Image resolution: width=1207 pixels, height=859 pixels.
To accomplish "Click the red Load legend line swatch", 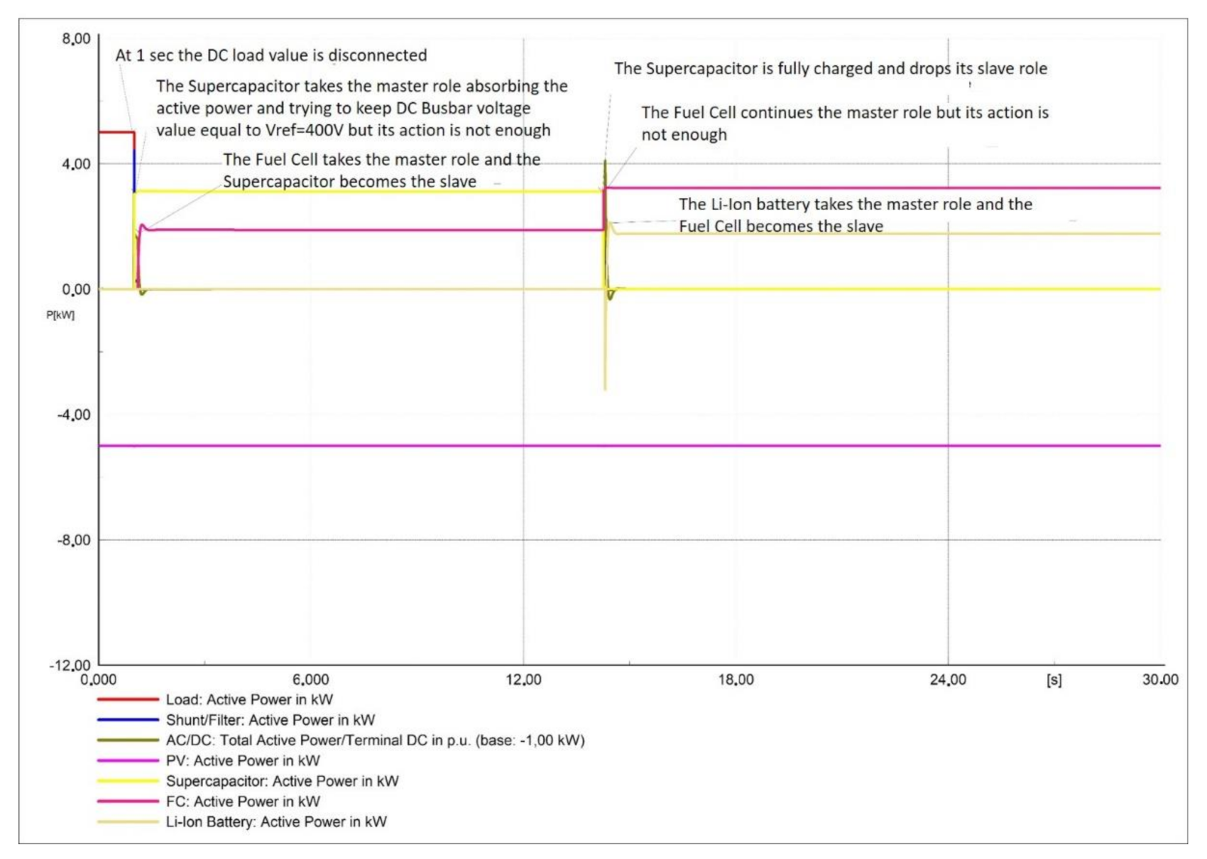I will pos(128,699).
